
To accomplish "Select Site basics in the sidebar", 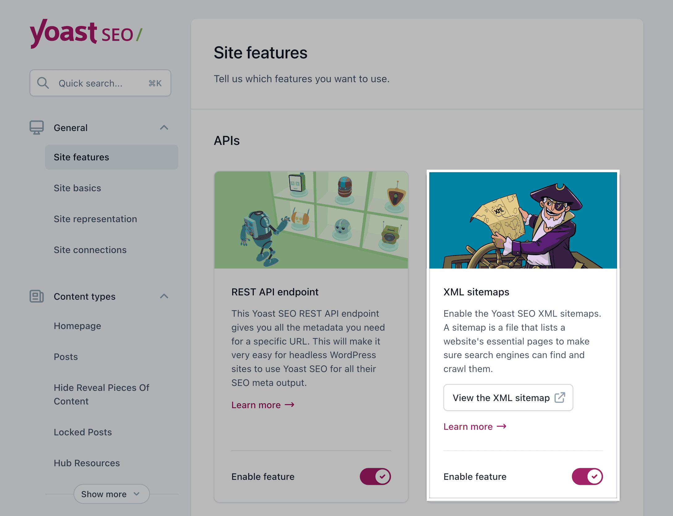I will click(77, 188).
